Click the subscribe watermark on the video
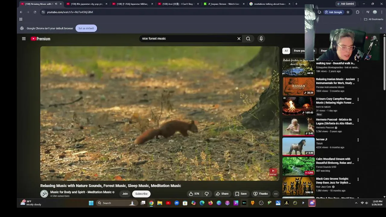 point(273,172)
